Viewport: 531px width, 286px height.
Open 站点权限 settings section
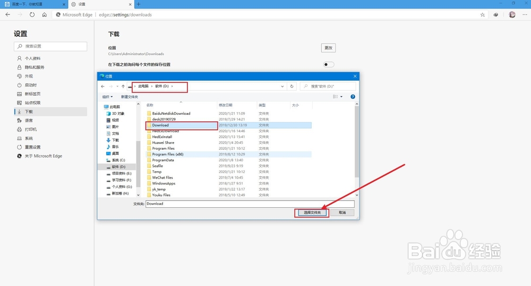click(50, 103)
